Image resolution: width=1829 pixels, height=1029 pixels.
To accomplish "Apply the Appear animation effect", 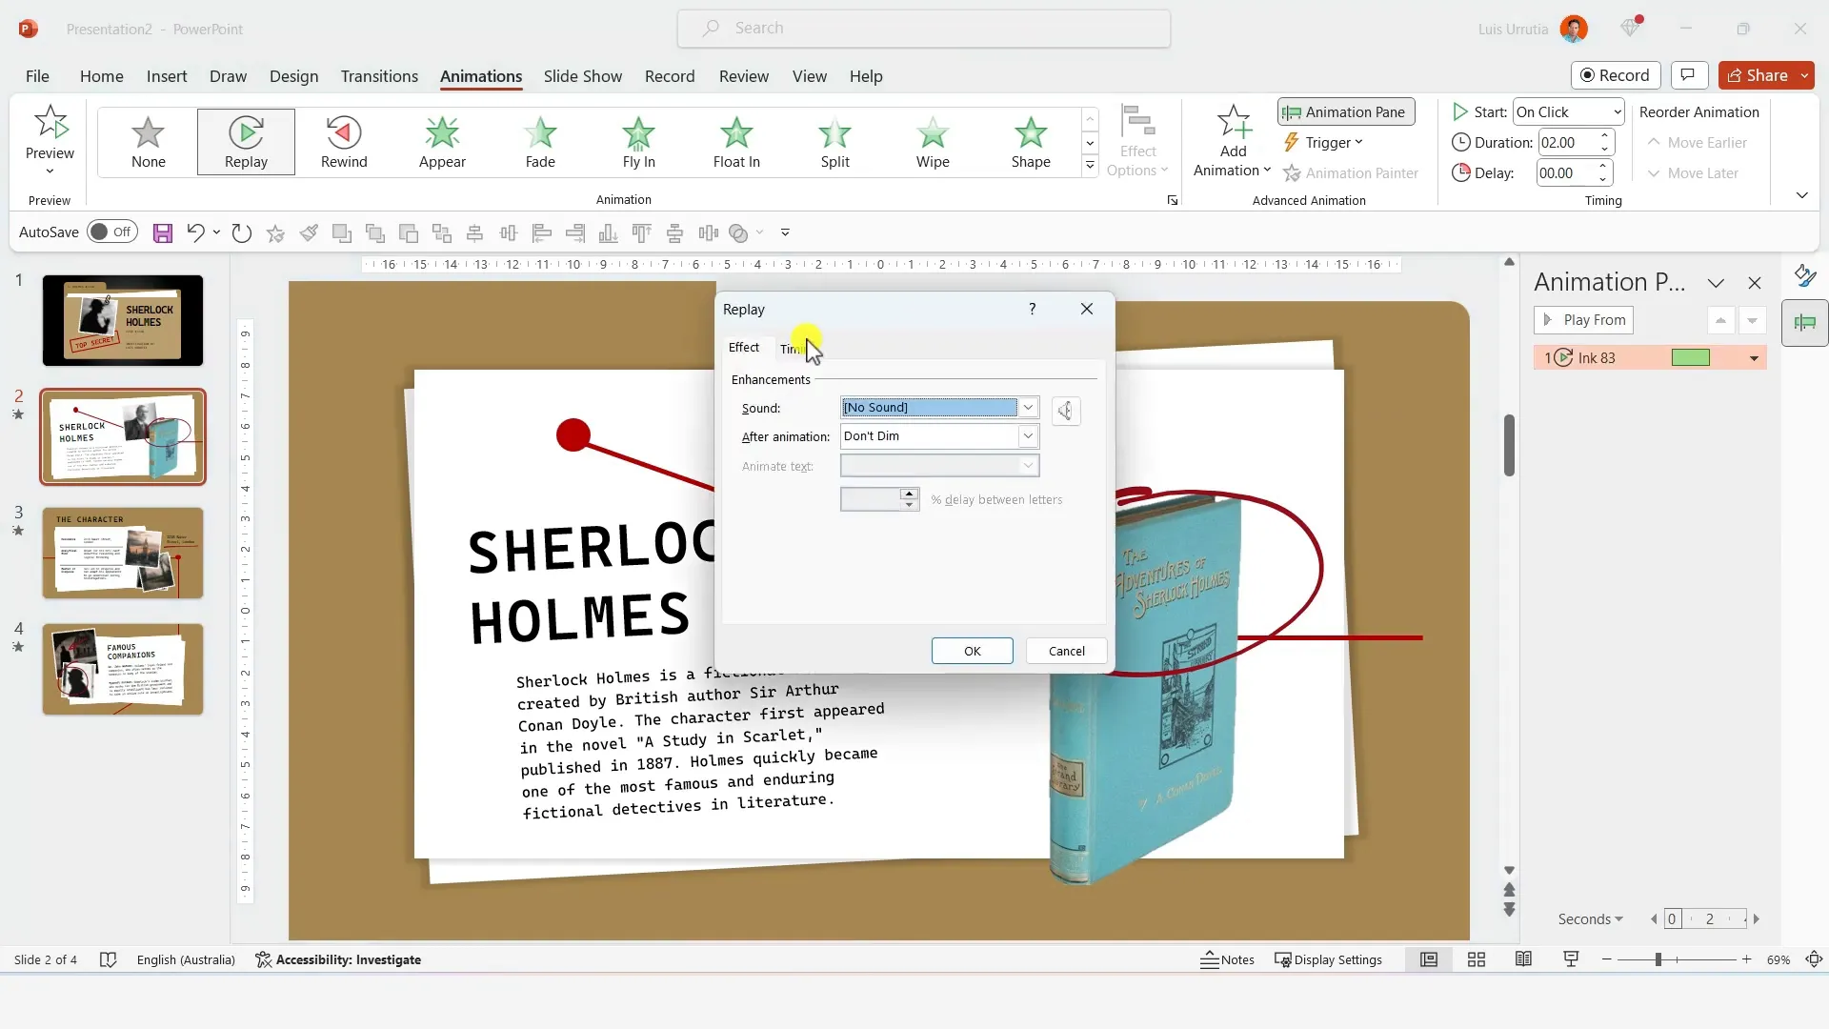I will [442, 142].
